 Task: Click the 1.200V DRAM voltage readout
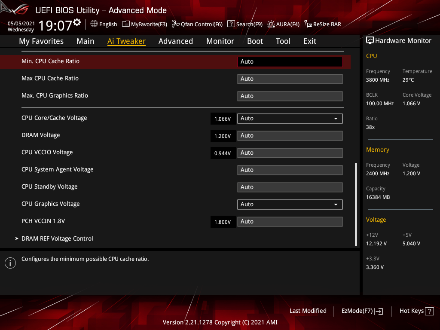click(223, 136)
